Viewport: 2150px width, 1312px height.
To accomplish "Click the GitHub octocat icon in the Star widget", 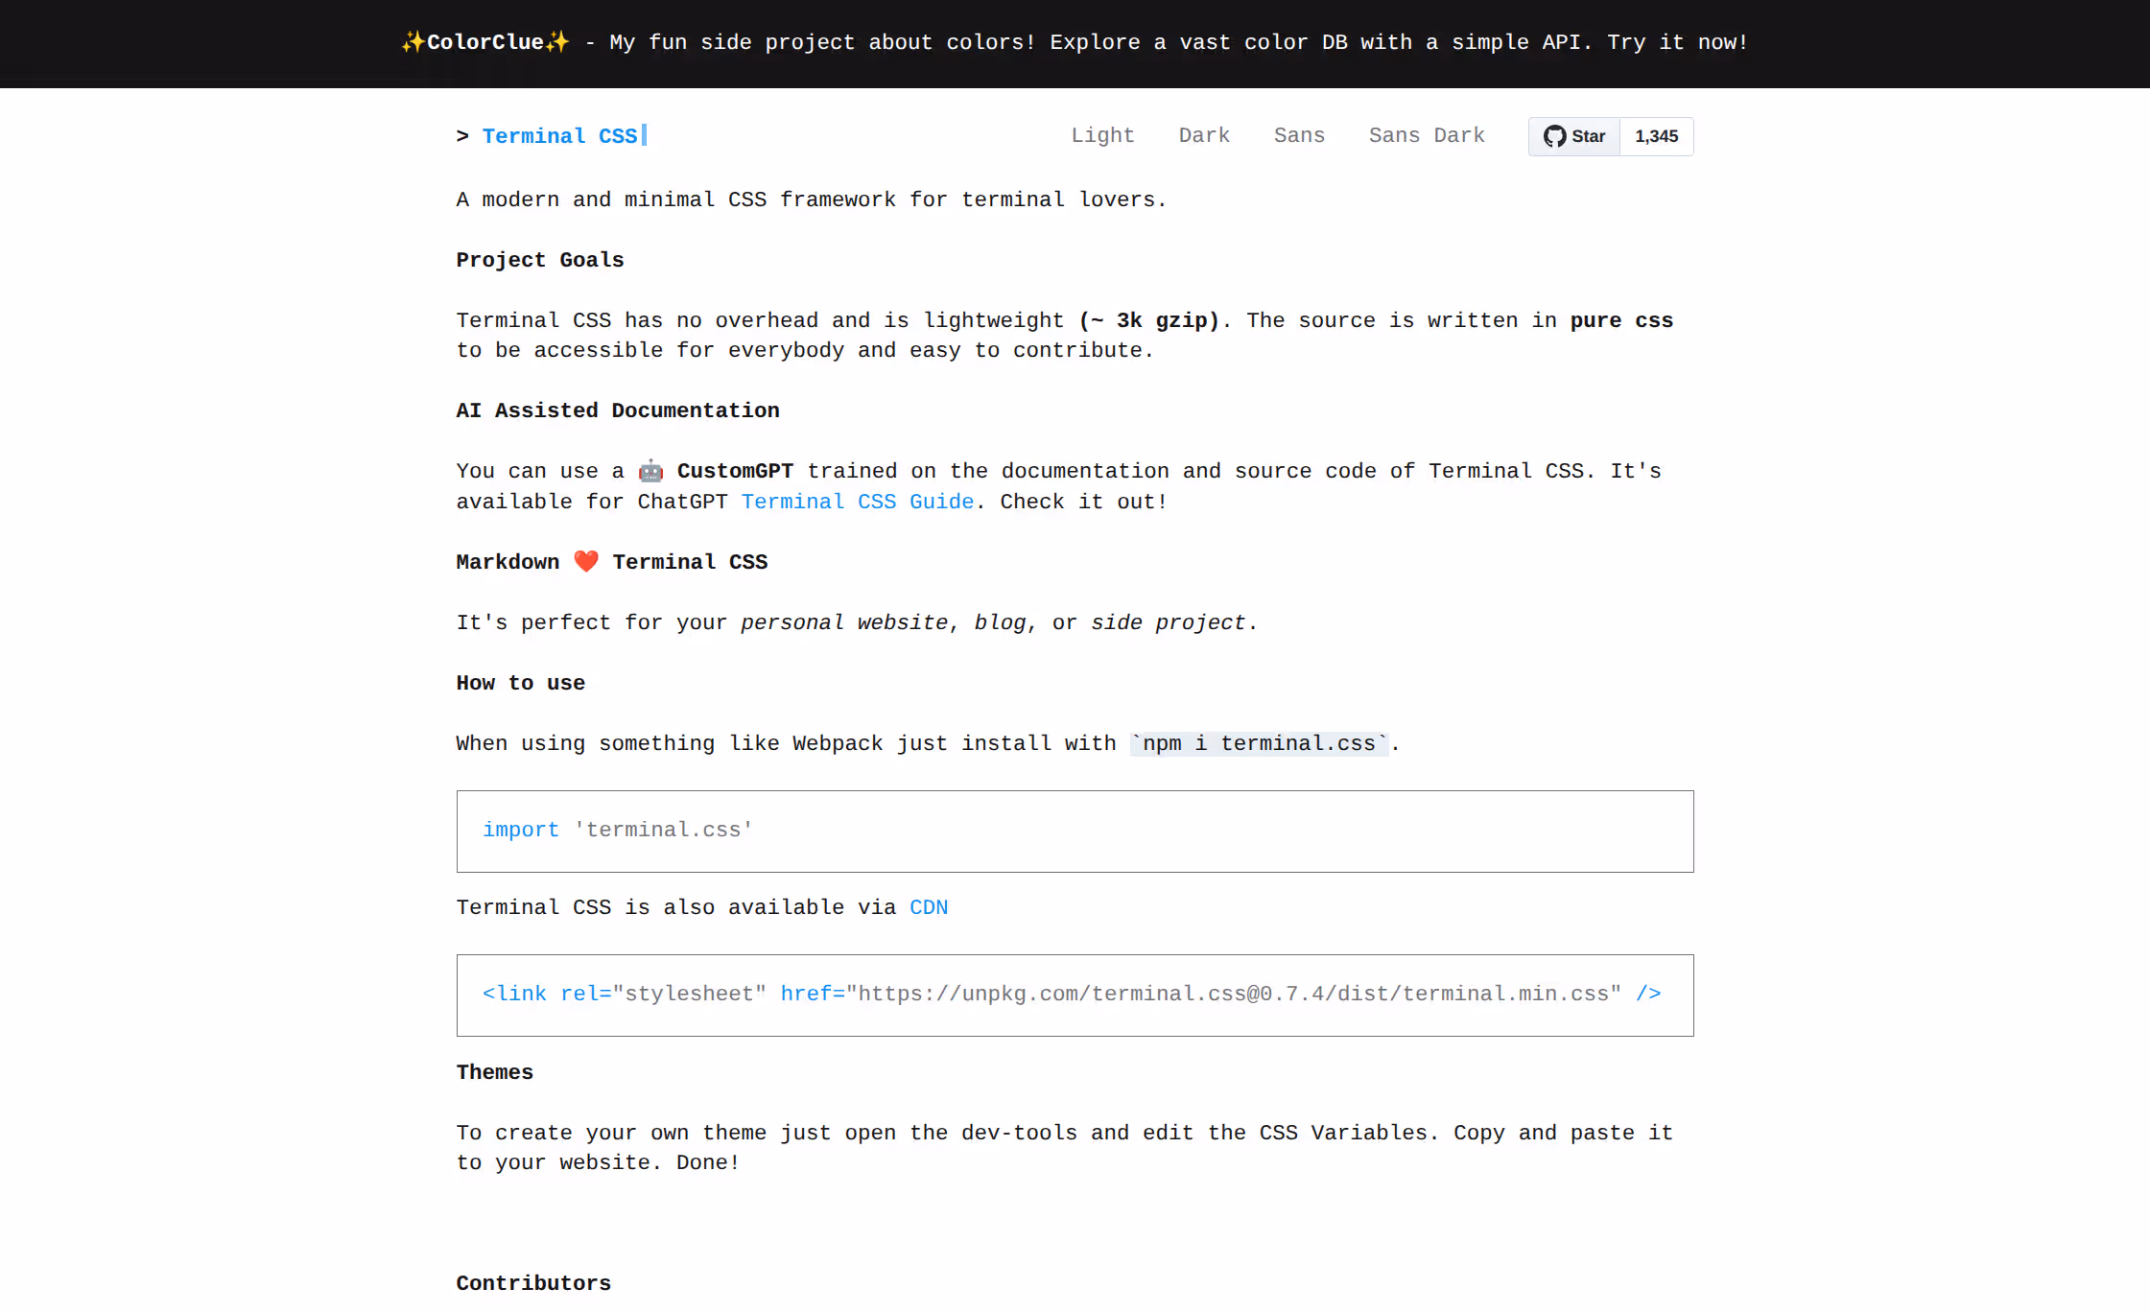I will click(x=1555, y=136).
